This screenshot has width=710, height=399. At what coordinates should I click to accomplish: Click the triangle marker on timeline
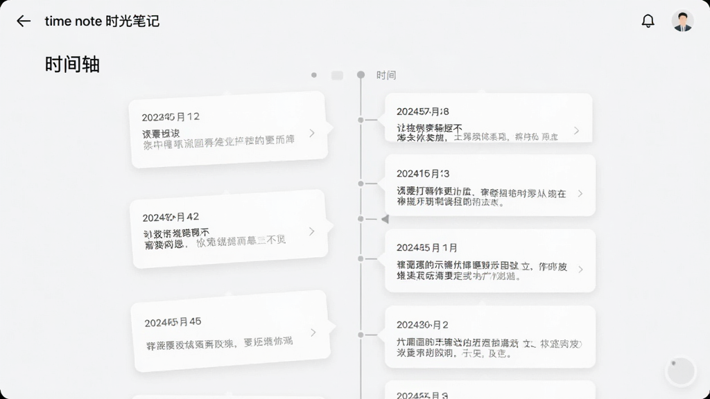385,219
